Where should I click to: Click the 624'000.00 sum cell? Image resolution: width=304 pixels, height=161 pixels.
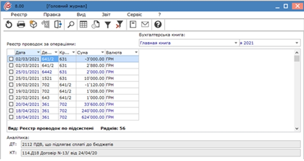tap(90, 117)
